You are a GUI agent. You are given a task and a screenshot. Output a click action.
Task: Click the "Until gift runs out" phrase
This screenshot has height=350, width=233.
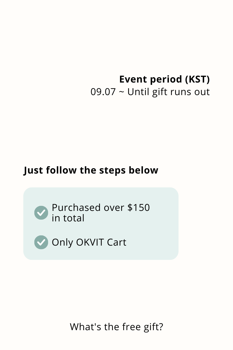(168, 92)
